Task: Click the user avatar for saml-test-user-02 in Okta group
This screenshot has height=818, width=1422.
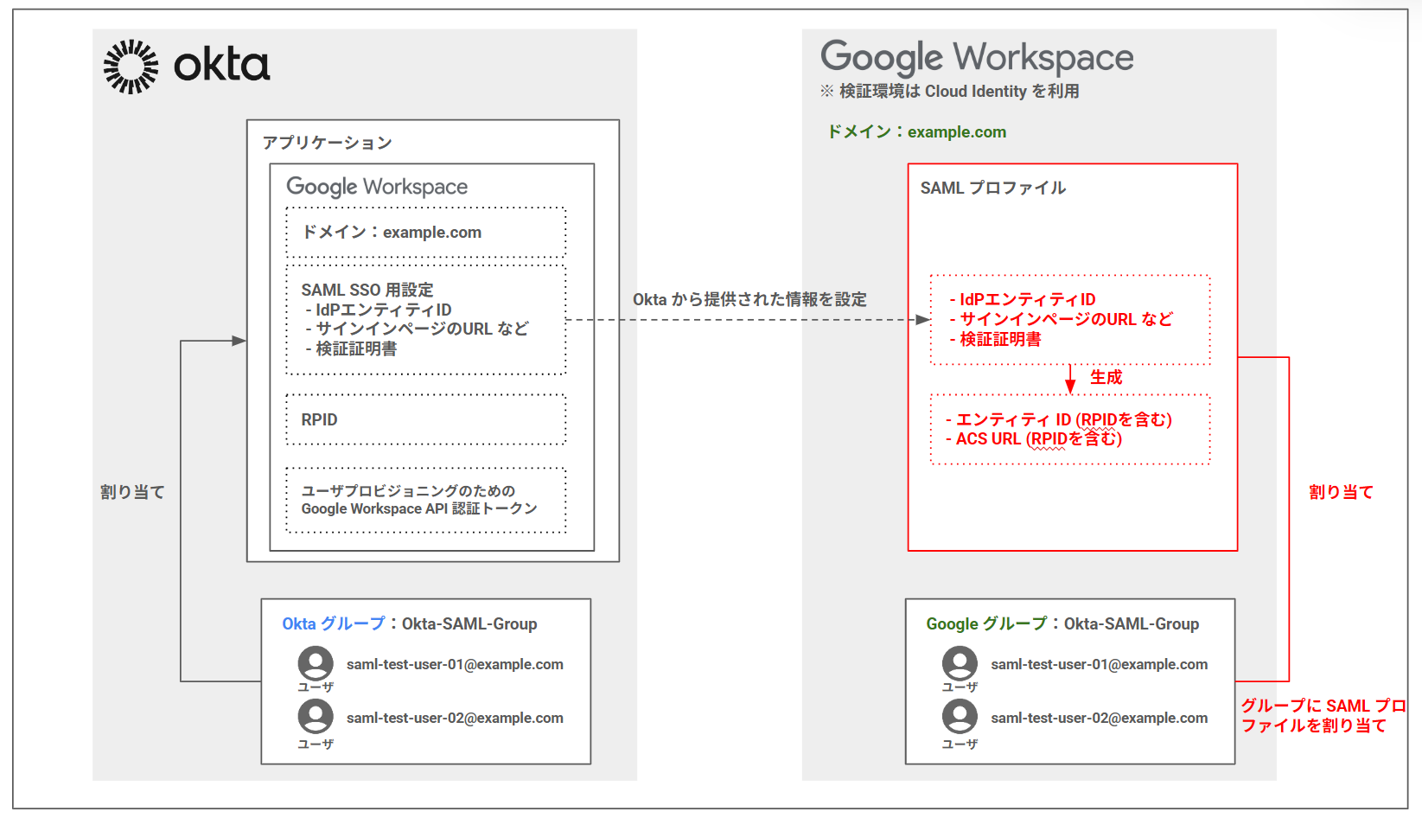Action: [316, 717]
